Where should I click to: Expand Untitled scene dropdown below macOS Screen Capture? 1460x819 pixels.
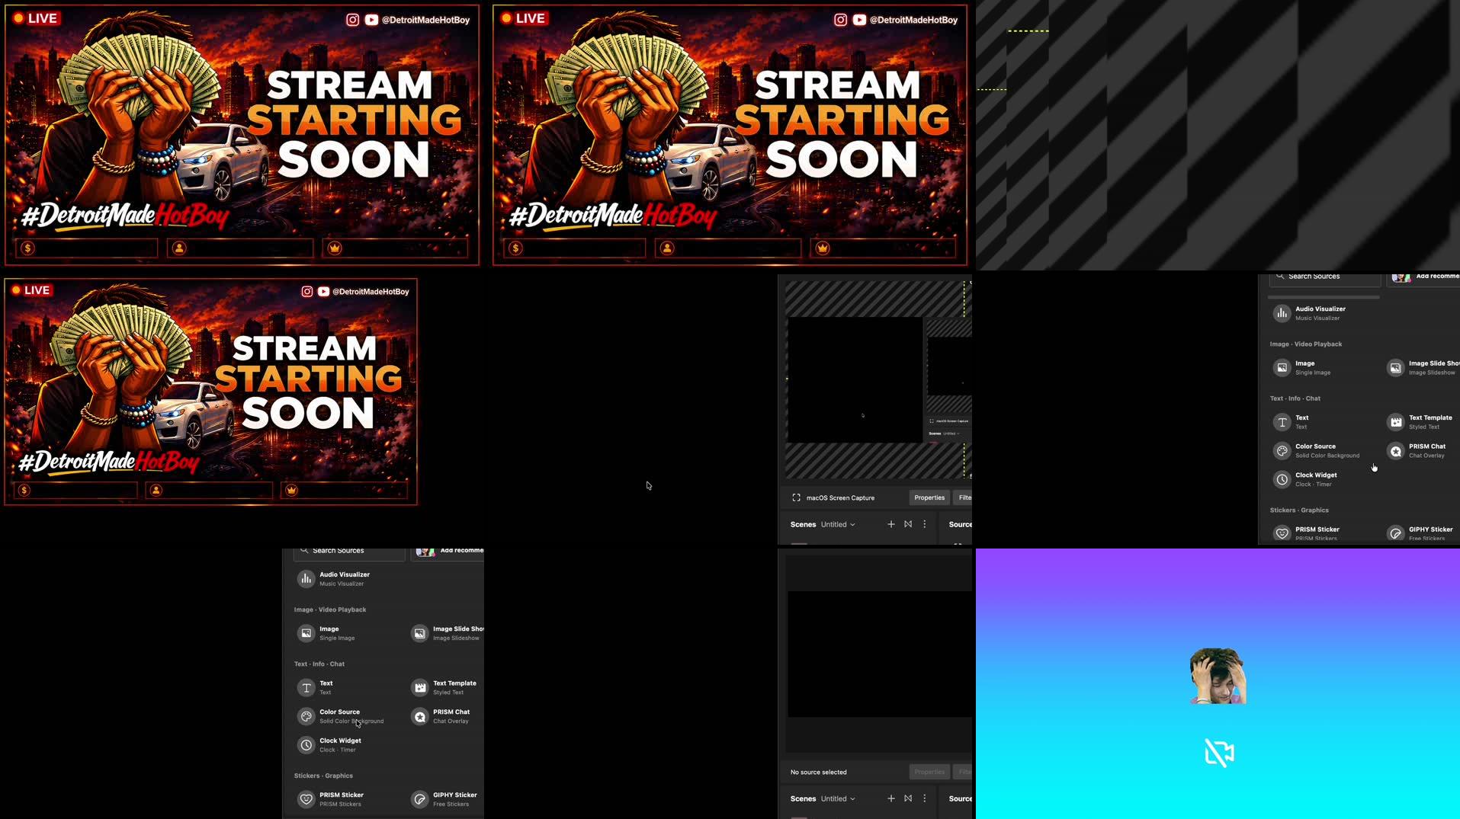pos(838,524)
